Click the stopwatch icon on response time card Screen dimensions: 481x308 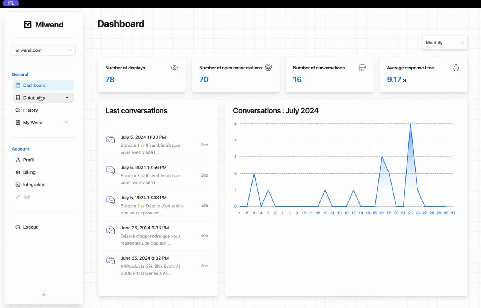point(456,68)
